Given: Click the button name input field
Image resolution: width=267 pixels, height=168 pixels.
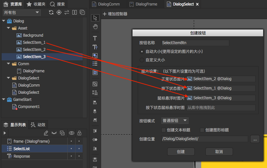Looking at the screenshot, I should pyautogui.click(x=195, y=43).
